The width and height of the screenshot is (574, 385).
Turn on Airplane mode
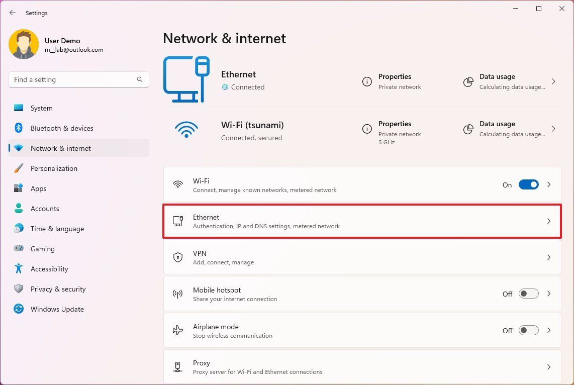click(528, 330)
